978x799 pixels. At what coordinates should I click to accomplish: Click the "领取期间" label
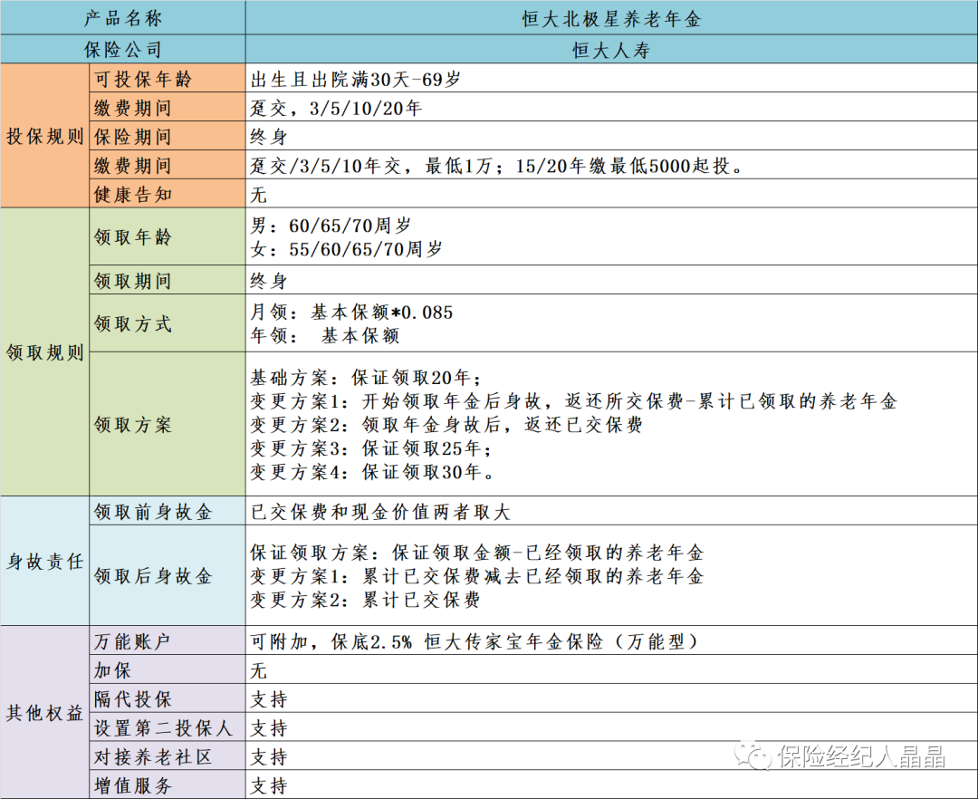click(x=133, y=281)
